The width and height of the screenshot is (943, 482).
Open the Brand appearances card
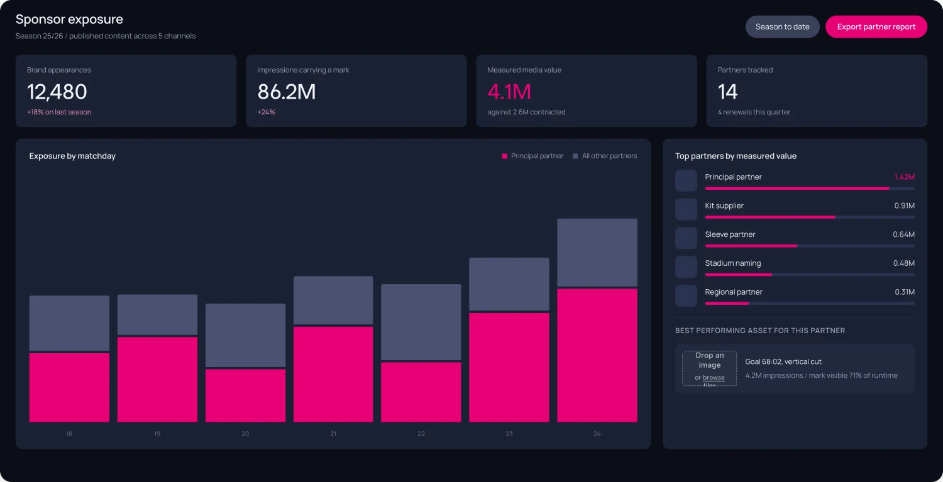click(x=126, y=91)
